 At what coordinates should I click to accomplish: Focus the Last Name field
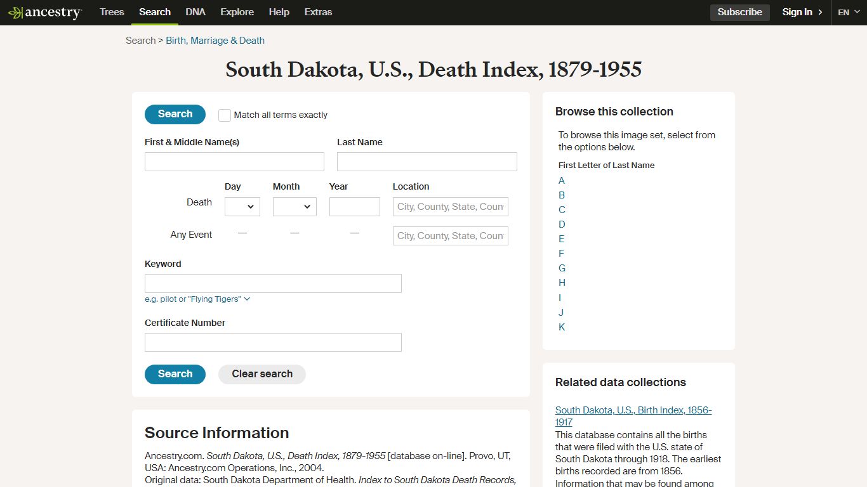tap(427, 162)
